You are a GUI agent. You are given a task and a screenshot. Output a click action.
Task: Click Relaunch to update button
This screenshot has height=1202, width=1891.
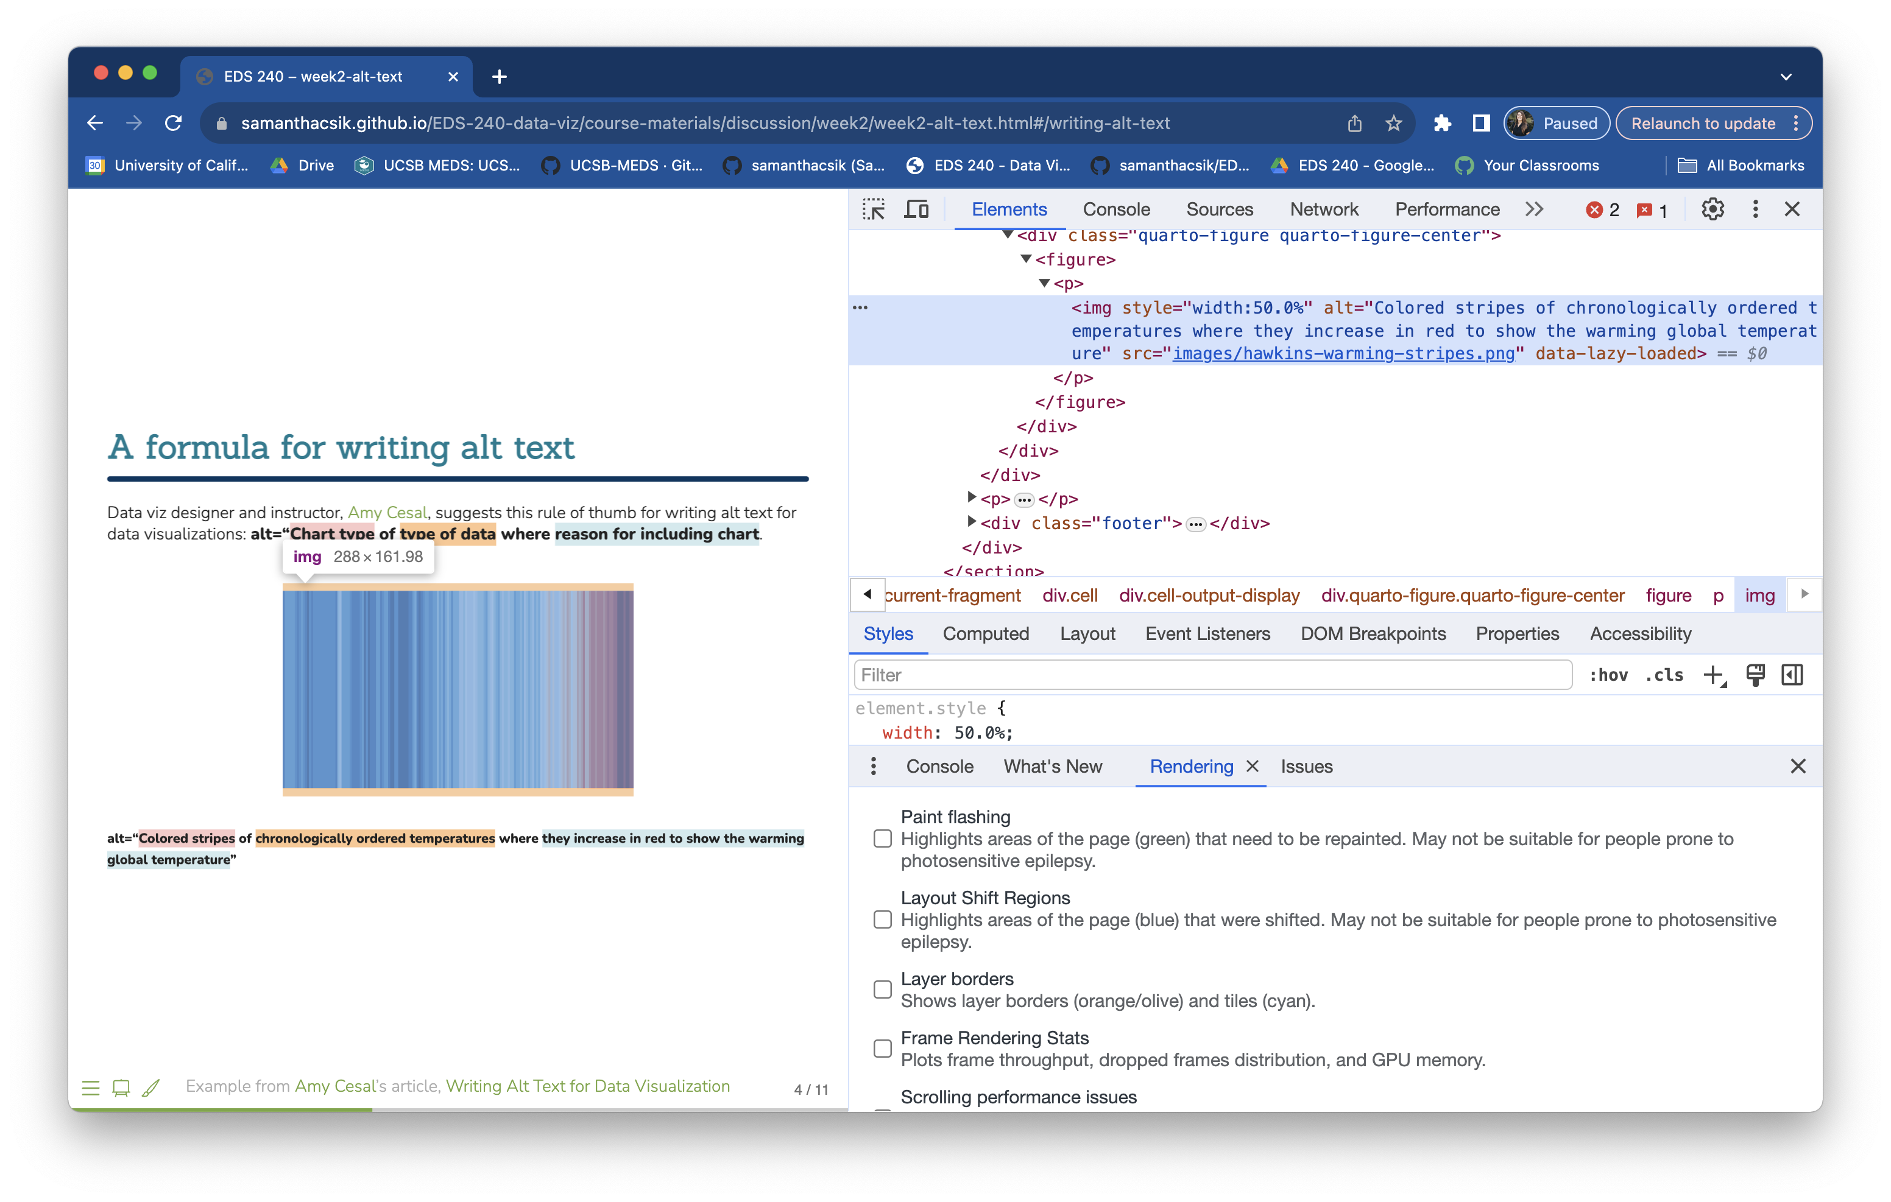[x=1703, y=123]
